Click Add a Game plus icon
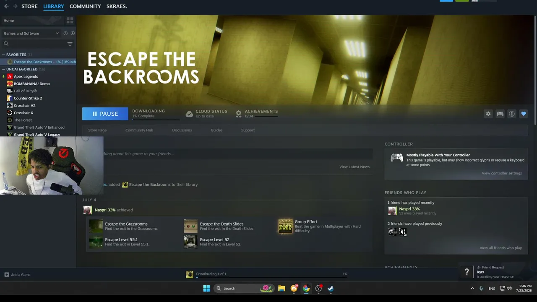Image resolution: width=537 pixels, height=302 pixels. 6,275
